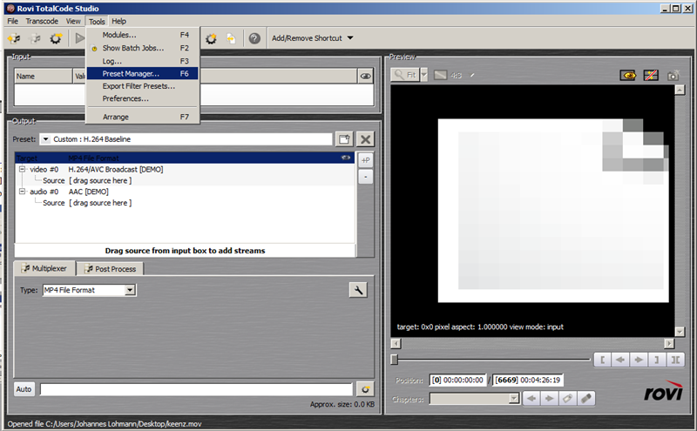Screen dimensions: 697x431
Task: Click the Auto button
Action: (x=24, y=389)
